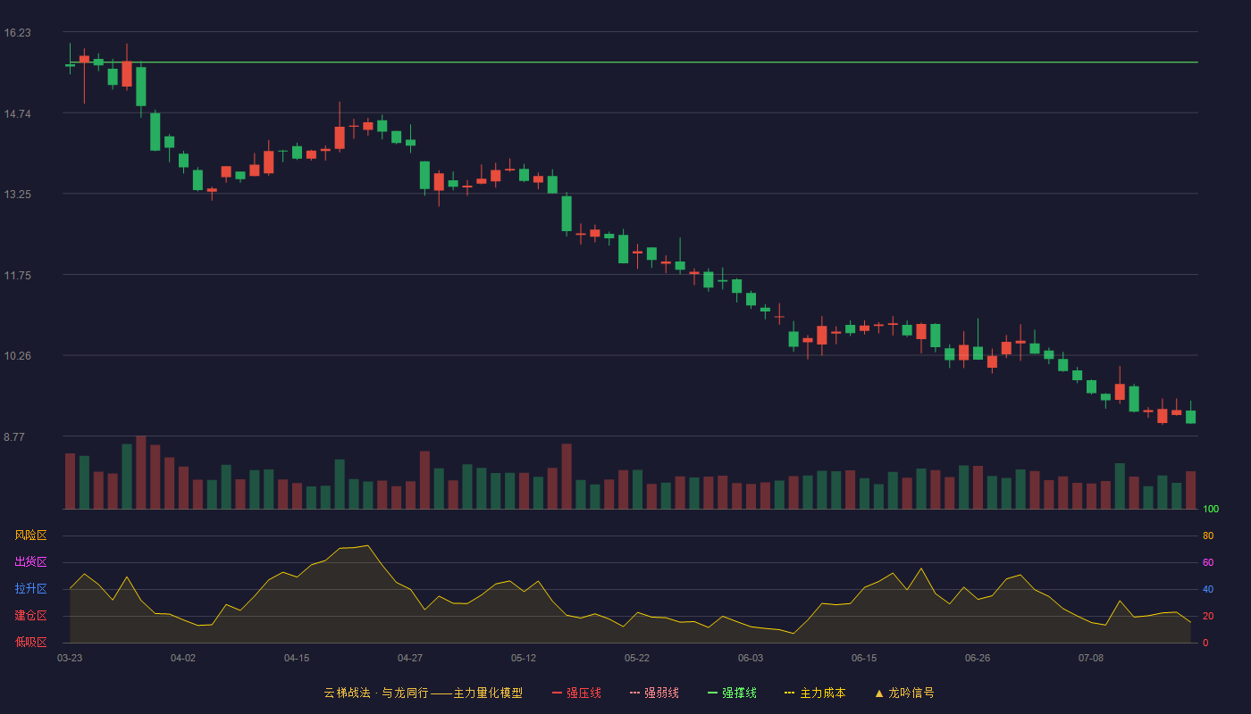This screenshot has height=714, width=1251.
Task: Click the 8.77 price axis label
Action: (x=14, y=437)
